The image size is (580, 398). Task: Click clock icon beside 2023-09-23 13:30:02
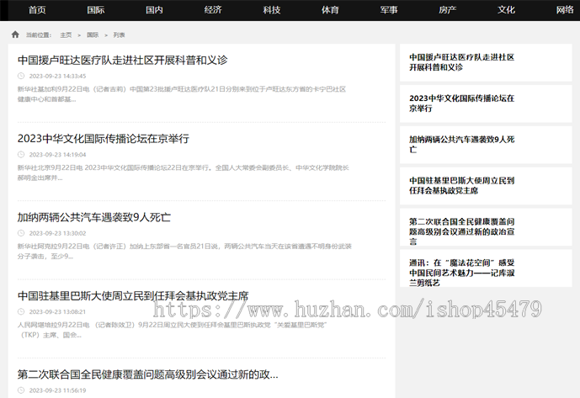tap(21, 233)
